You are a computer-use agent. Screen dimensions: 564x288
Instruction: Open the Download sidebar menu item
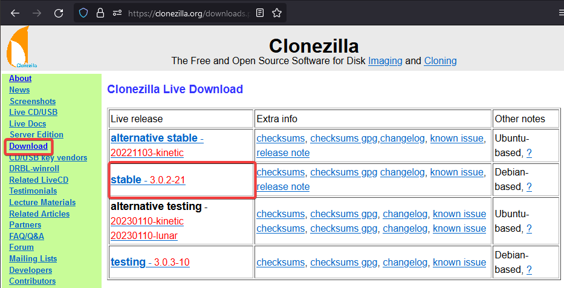[x=28, y=146]
